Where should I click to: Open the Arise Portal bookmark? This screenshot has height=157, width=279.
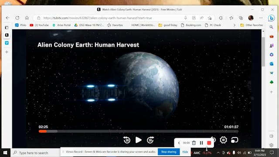61,25
